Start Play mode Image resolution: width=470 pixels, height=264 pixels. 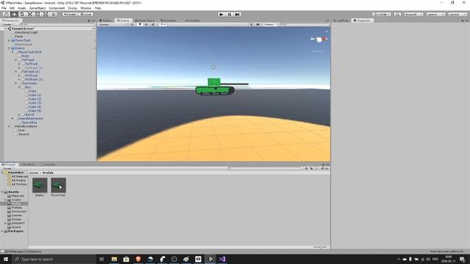click(221, 15)
